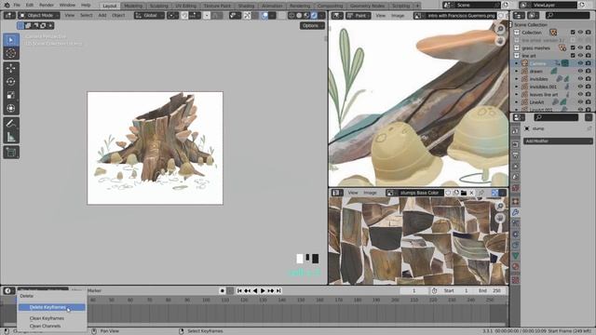Play the animation forward

263,290
